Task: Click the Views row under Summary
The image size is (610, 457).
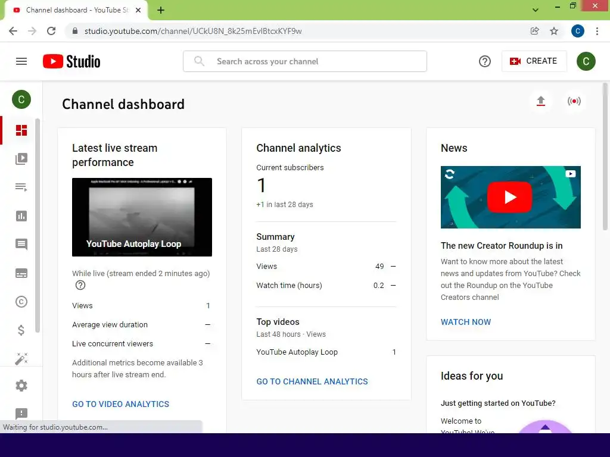Action: tap(326, 267)
